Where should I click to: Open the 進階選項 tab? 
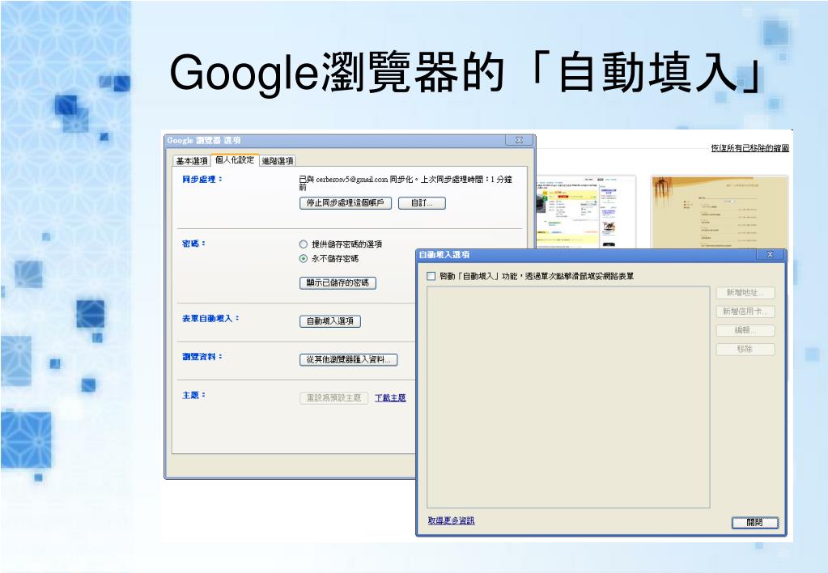click(278, 161)
